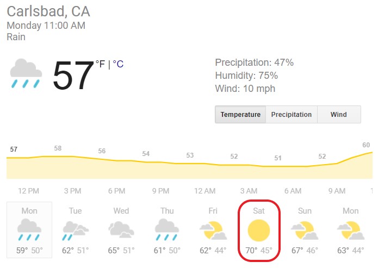The height and width of the screenshot is (268, 378).
Task: Open Friday's partly cloudy icon
Action: [213, 230]
